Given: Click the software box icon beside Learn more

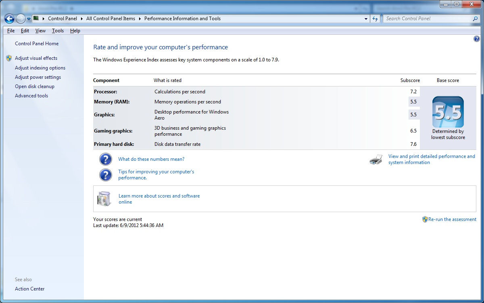Looking at the screenshot, I should (x=104, y=199).
